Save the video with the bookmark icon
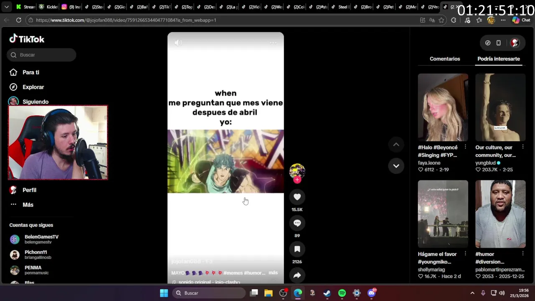 click(x=297, y=249)
